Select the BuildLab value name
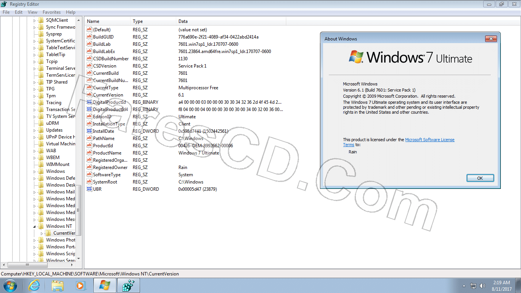 (102, 44)
